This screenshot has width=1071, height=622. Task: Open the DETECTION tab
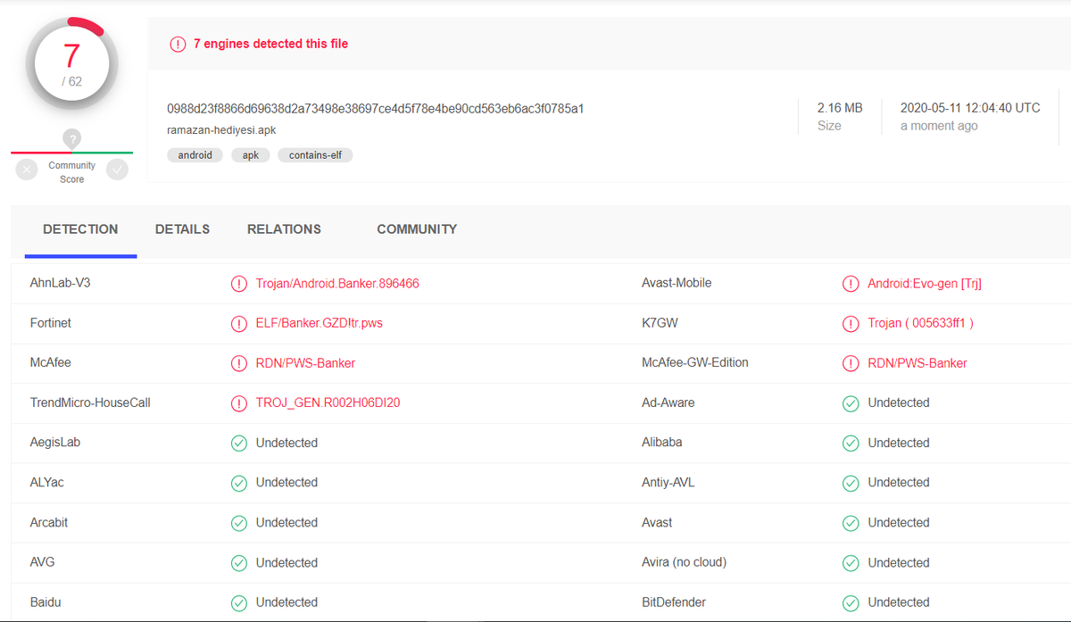pos(80,229)
